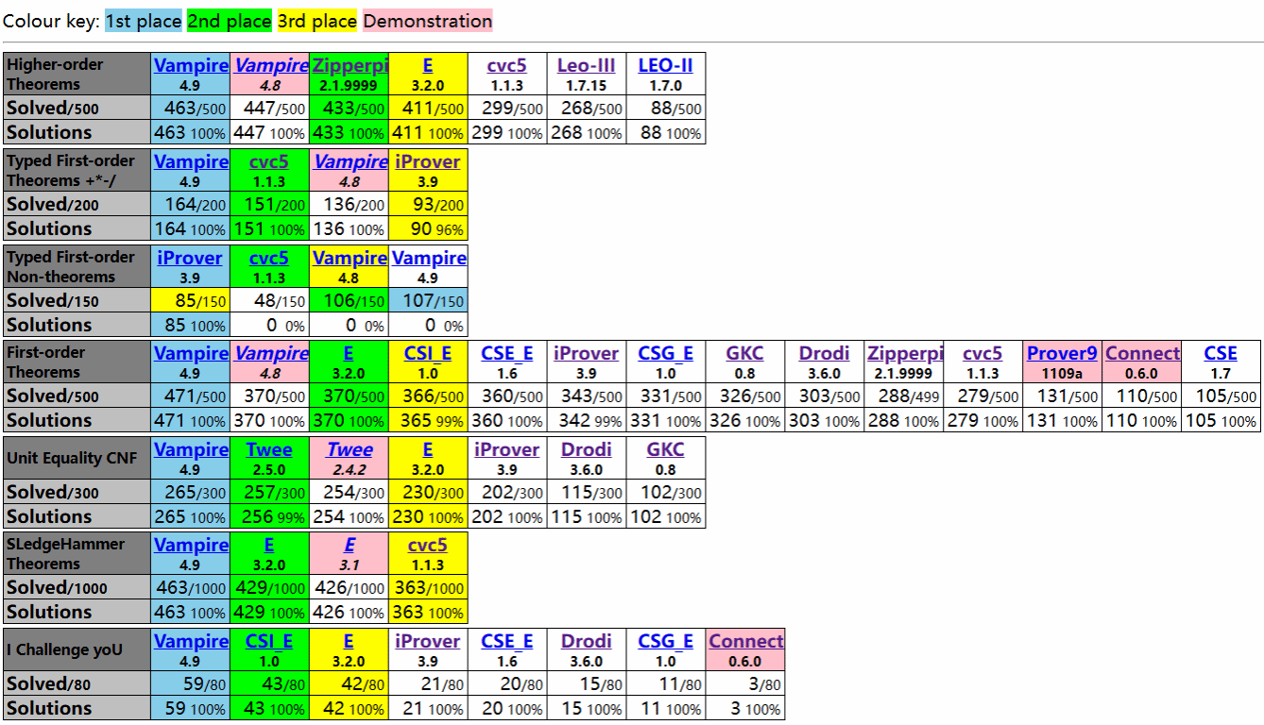Click the CSE 1.7 link in First-order Theorems

(1220, 353)
